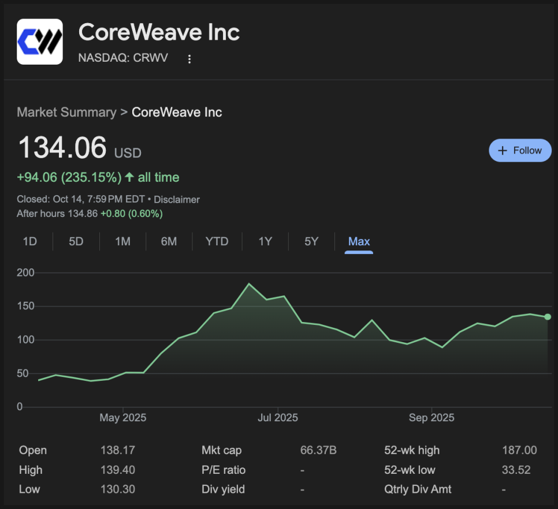
Task: Switch to the 5D chart range
Action: pyautogui.click(x=76, y=241)
